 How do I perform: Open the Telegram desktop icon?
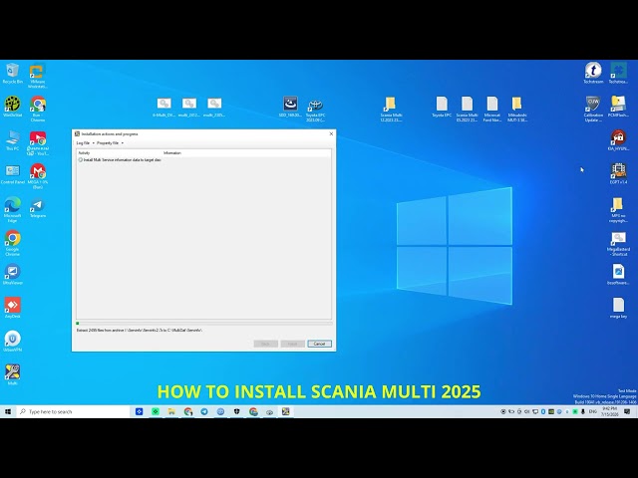tap(38, 208)
